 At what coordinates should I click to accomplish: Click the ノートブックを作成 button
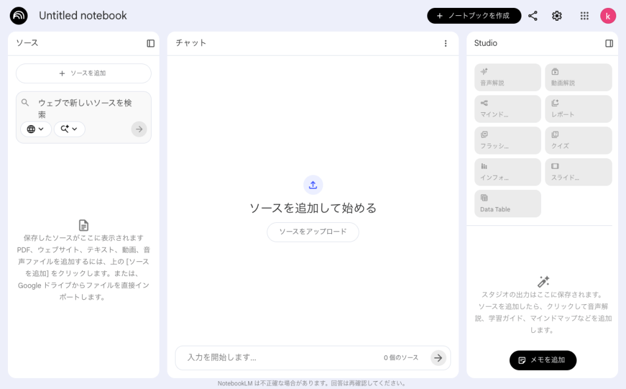(474, 16)
